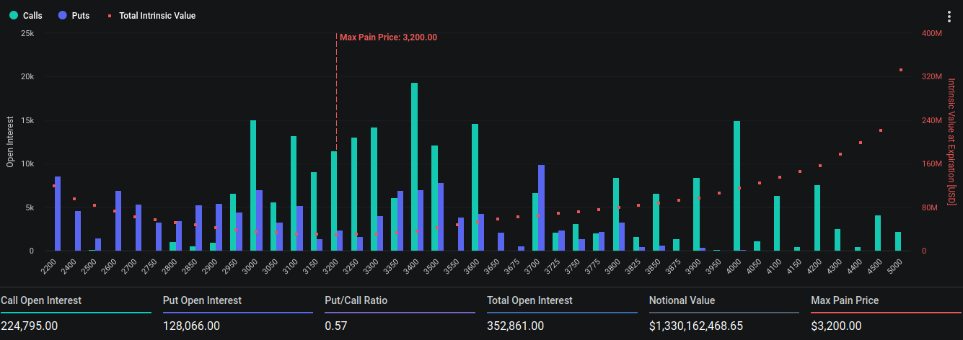
Task: Click the tallest call bar at 3400
Action: click(414, 167)
